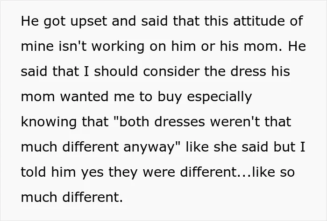Click the word "should" in the text
The height and width of the screenshot is (221, 327).
pos(116,71)
